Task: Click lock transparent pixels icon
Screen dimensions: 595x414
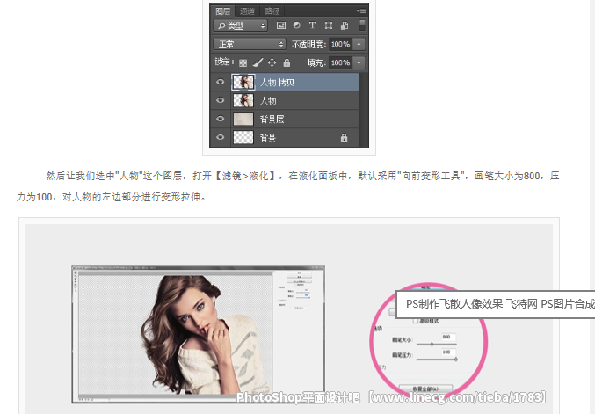Action: [243, 63]
